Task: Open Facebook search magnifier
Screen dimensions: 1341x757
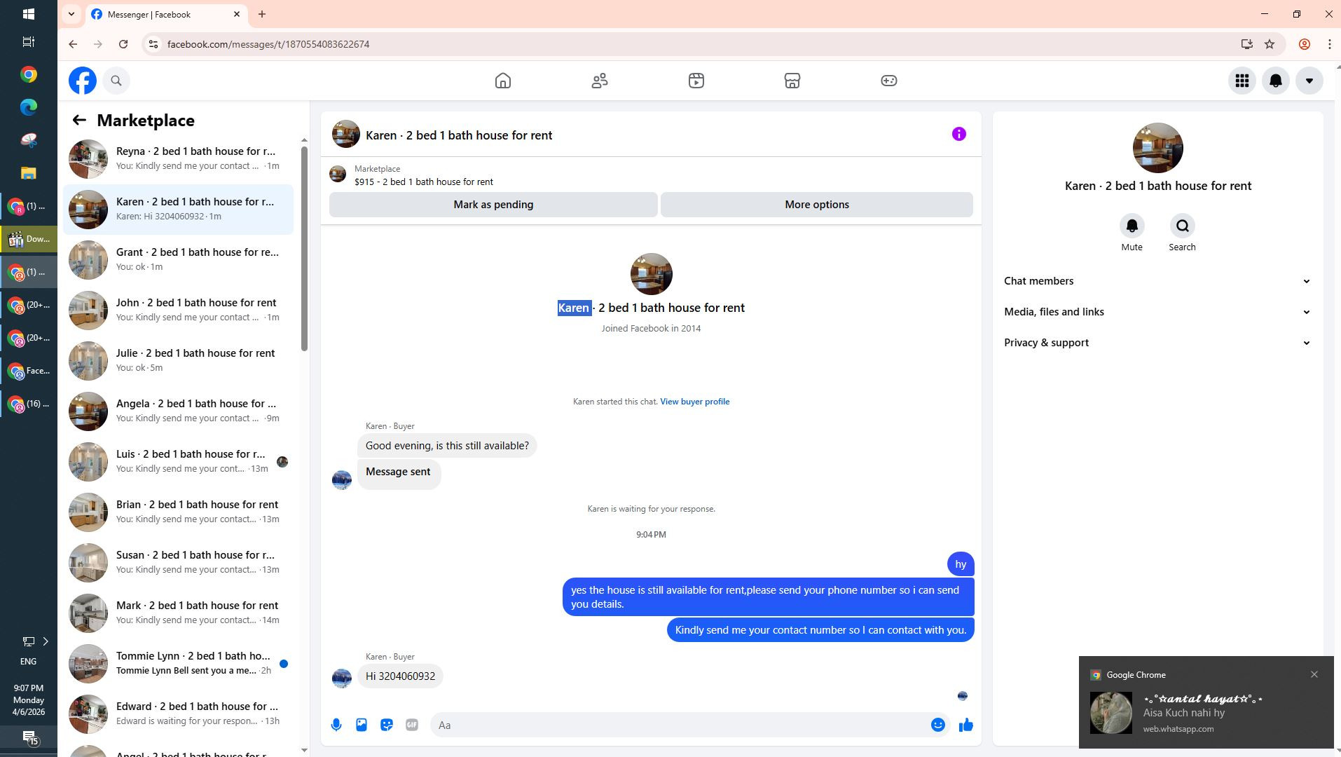Action: [116, 81]
